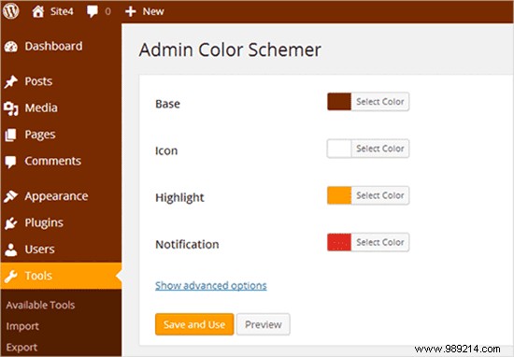Click the Preview button
Image resolution: width=514 pixels, height=357 pixels.
click(264, 324)
